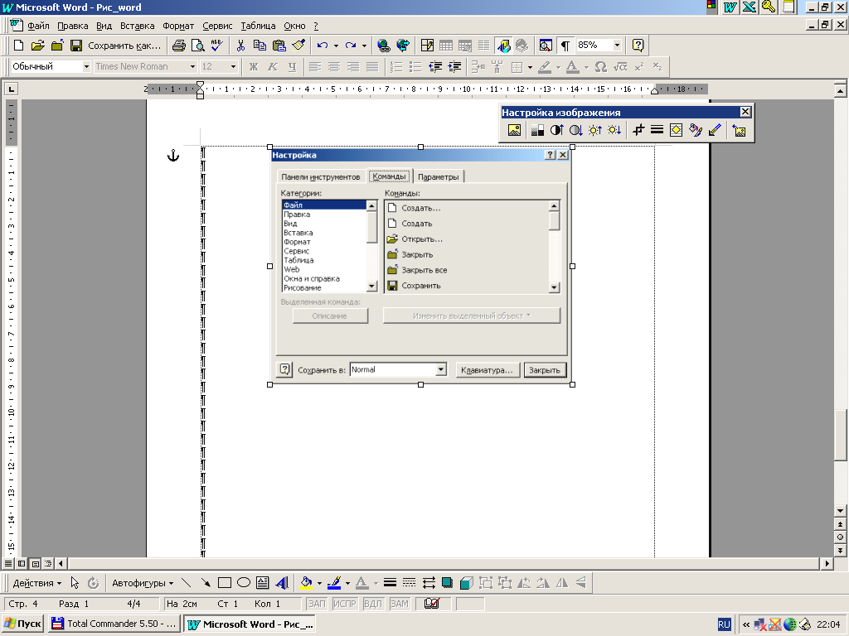The width and height of the screenshot is (849, 636).
Task: Cut selection with scissors icon
Action: [241, 46]
